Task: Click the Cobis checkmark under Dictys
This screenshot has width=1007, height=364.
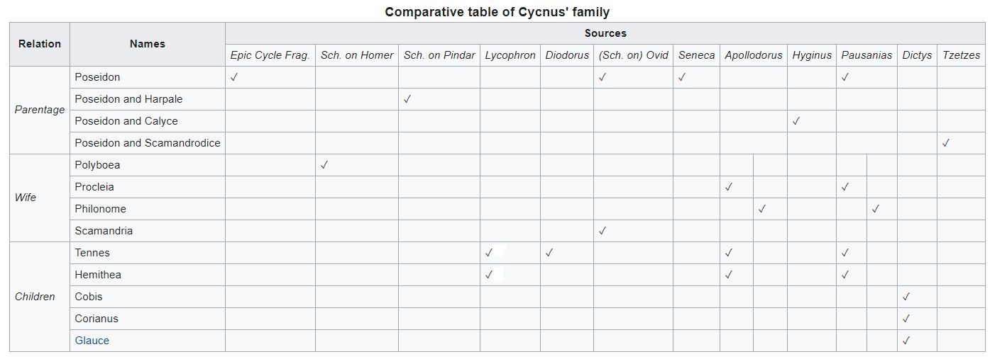Action: 906,297
